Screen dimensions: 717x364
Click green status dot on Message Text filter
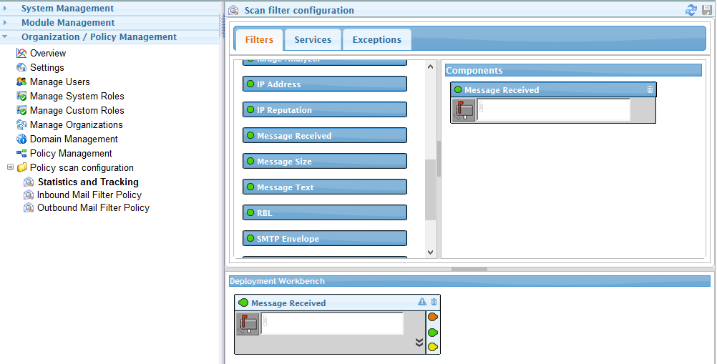point(250,187)
